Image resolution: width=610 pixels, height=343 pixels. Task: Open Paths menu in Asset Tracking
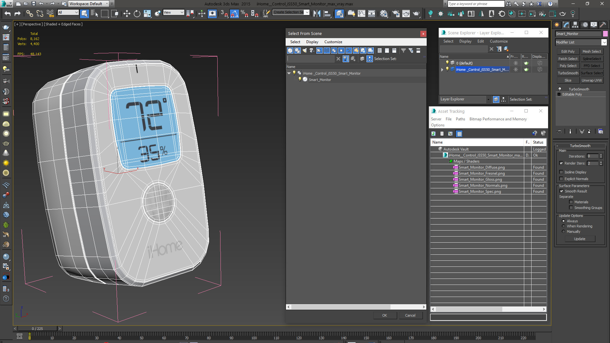[x=460, y=119]
